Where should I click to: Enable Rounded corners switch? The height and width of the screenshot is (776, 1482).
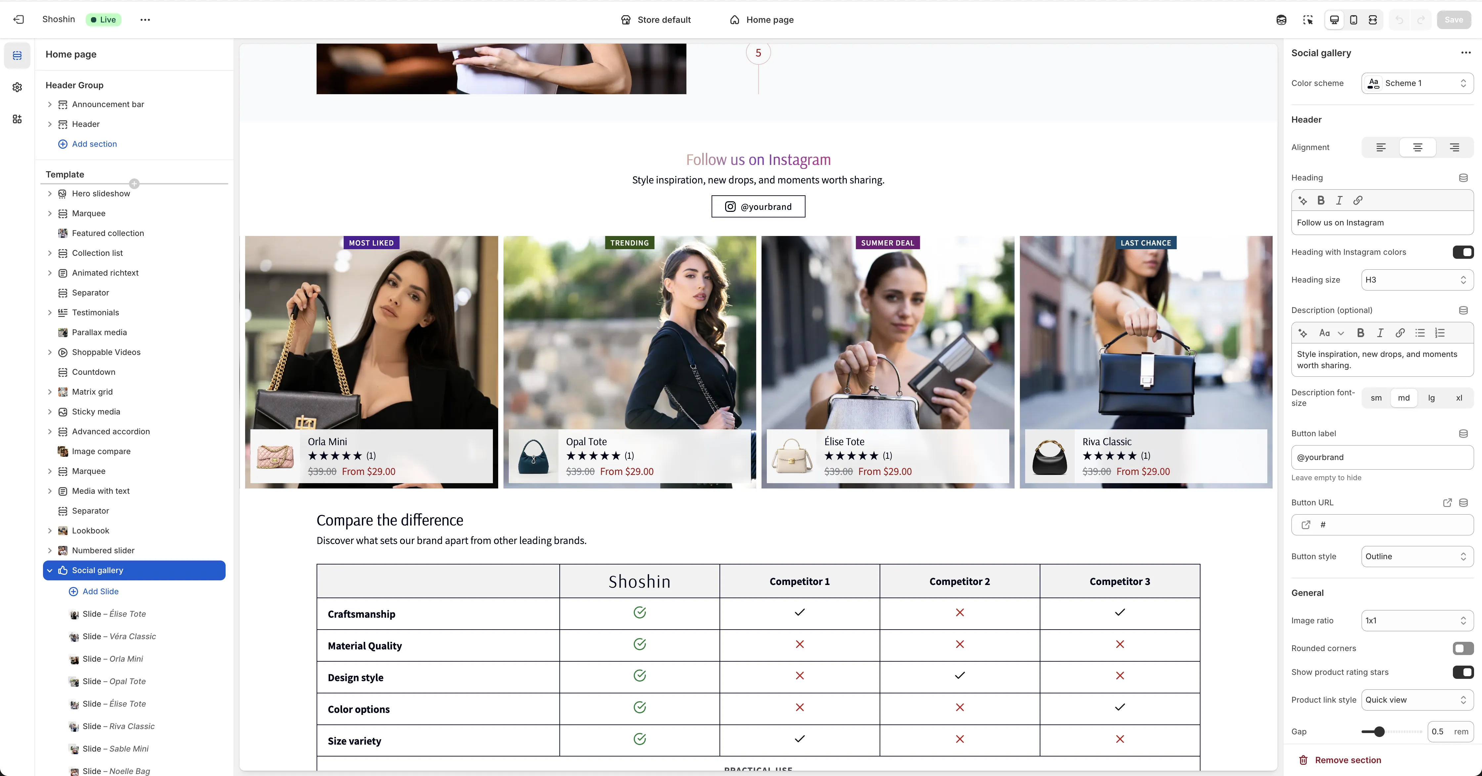coord(1462,648)
